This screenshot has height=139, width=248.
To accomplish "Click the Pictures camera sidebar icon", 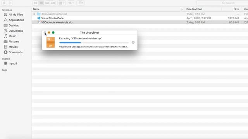I will point(5,41).
